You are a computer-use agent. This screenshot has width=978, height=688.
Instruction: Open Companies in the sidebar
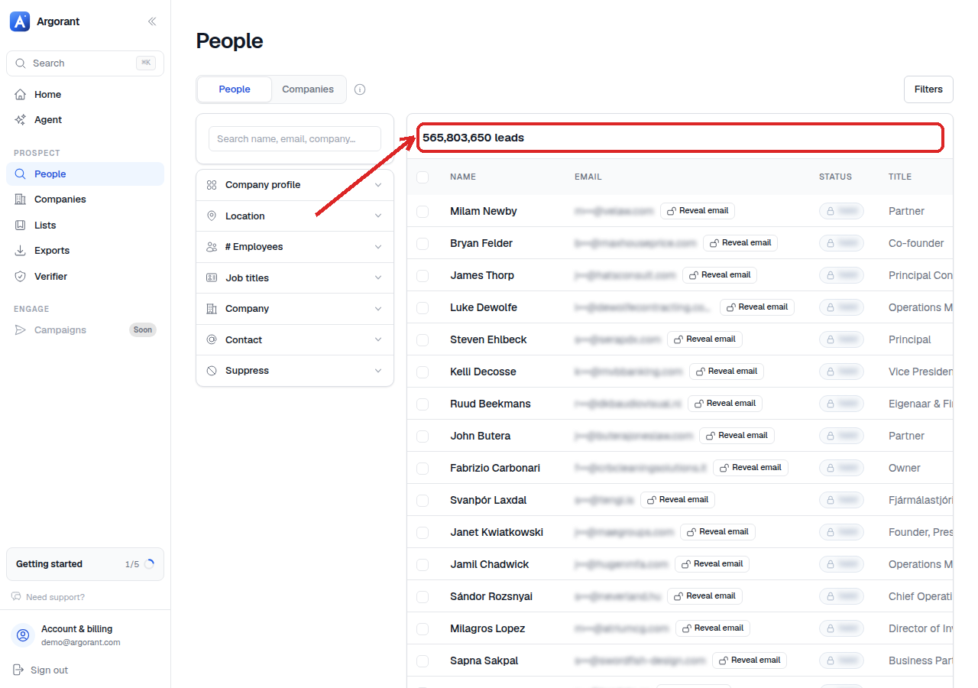85,200
